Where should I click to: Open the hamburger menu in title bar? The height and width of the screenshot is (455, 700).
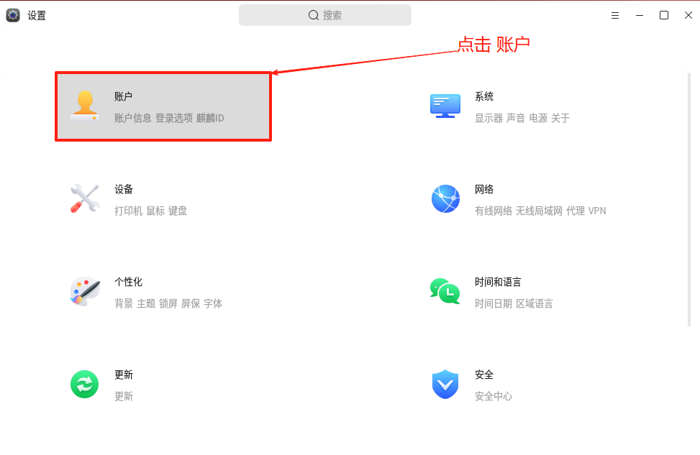[x=614, y=16]
